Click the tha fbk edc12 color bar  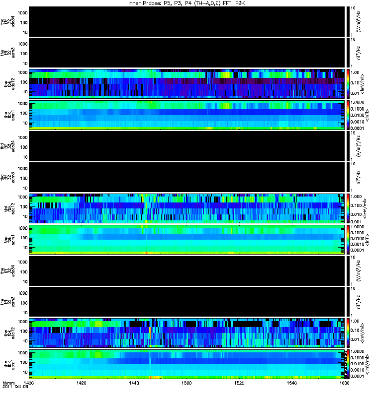[x=348, y=84]
